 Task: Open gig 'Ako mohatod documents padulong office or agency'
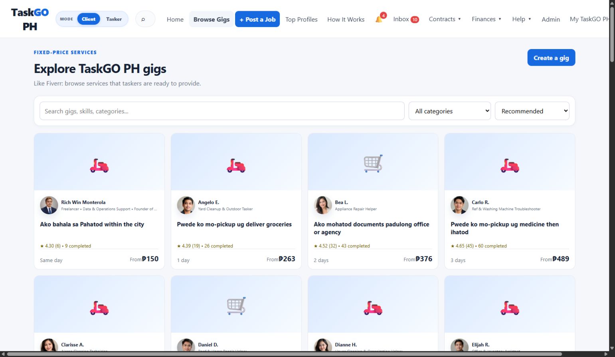[371, 228]
